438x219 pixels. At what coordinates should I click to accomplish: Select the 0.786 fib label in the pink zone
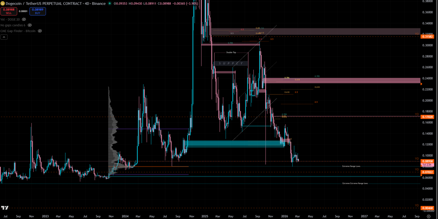[x=287, y=78]
